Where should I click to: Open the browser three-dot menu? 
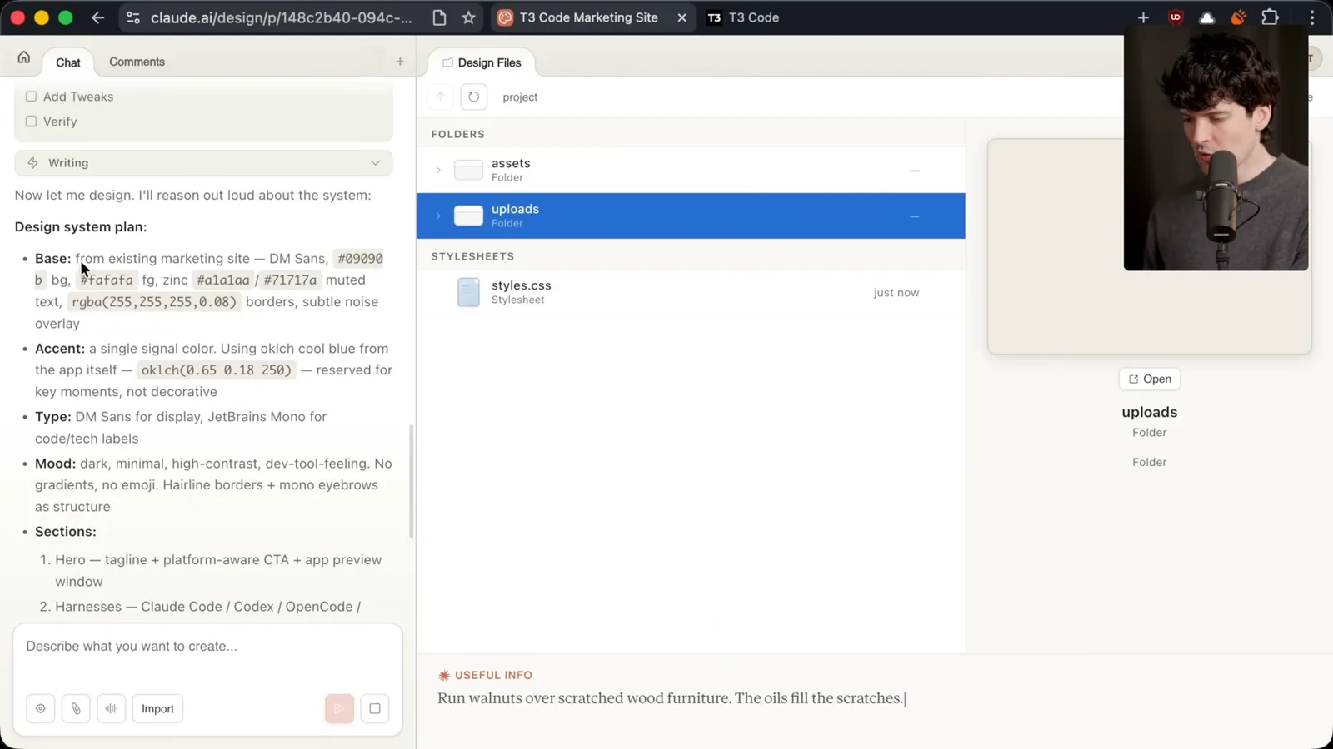click(x=1311, y=17)
